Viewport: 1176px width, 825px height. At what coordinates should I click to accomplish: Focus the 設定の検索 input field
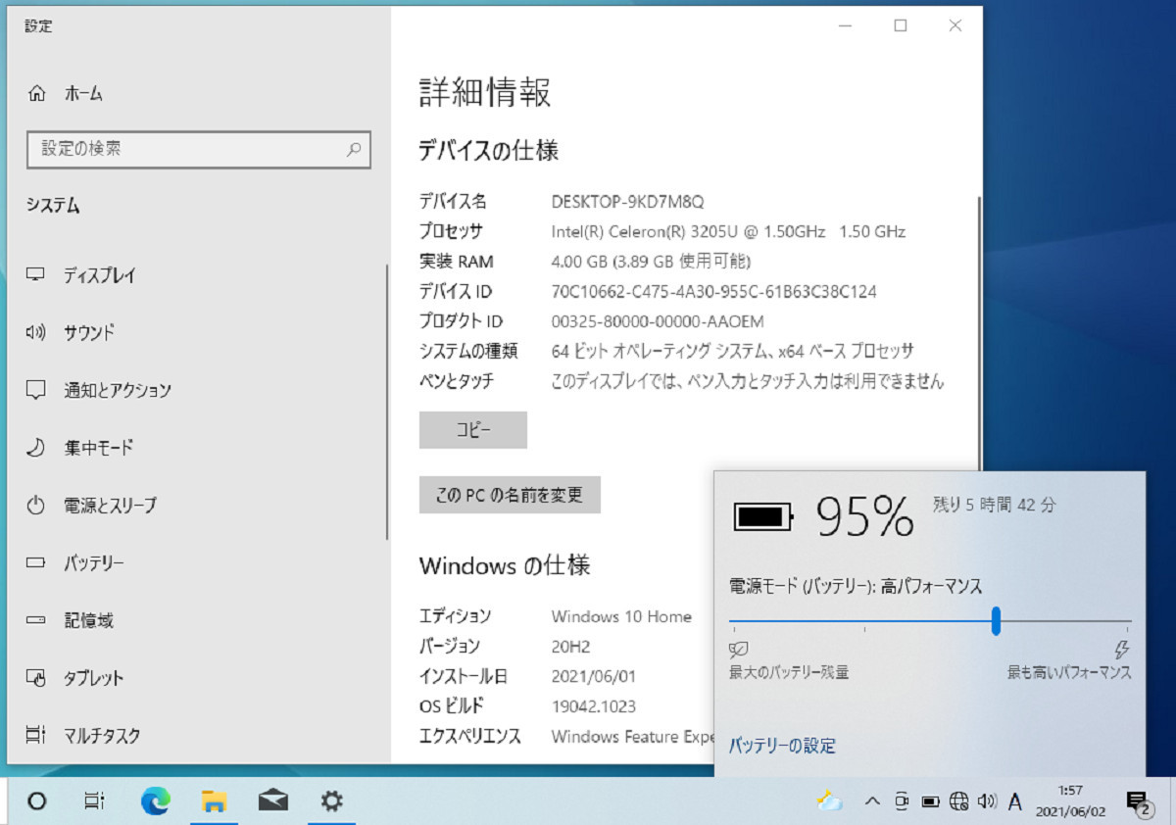click(x=198, y=149)
